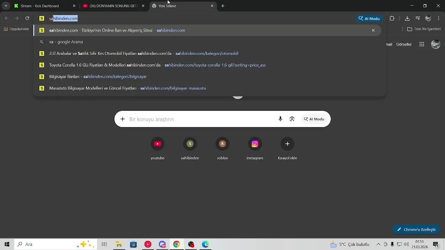445x250 pixels.
Task: Open a new tab with plus button
Action: tap(223, 6)
